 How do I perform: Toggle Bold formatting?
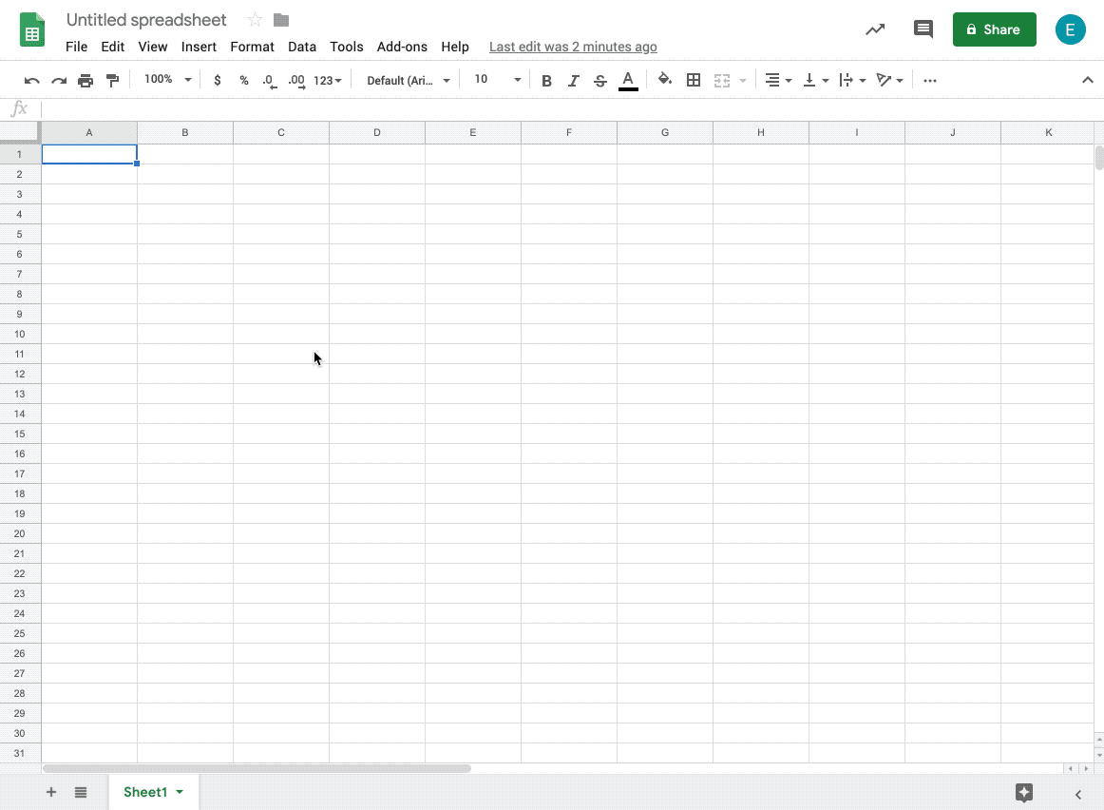tap(546, 81)
